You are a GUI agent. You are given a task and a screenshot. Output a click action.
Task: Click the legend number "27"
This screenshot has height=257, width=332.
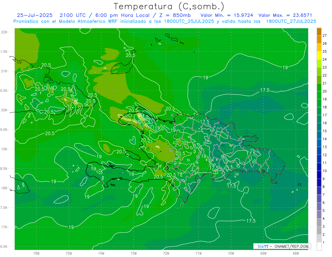click(325, 35)
